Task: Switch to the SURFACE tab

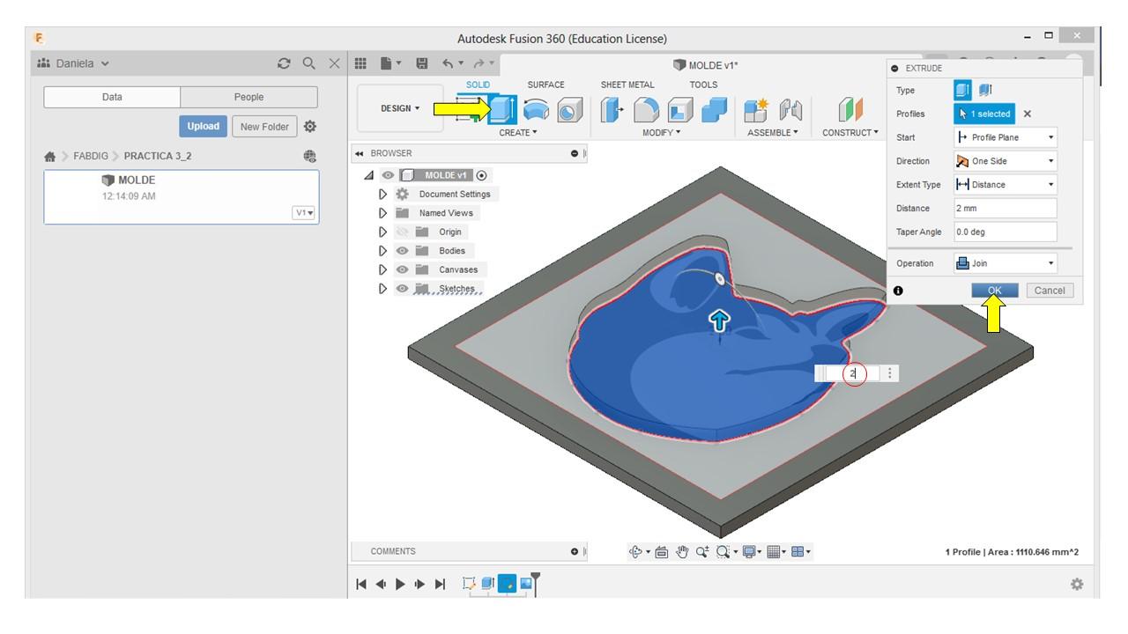Action: 545,85
